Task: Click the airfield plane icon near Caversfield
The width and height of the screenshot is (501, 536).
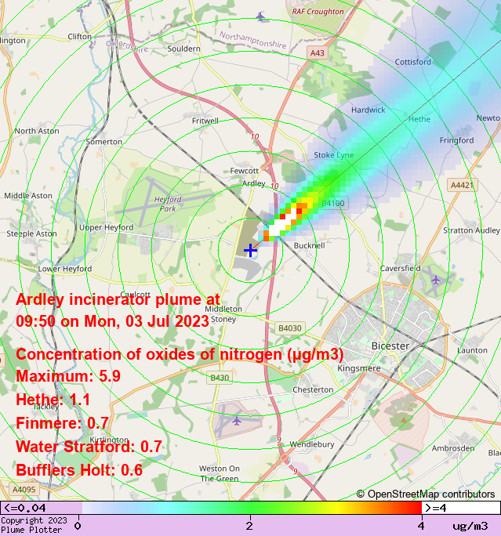Action: coord(435,281)
